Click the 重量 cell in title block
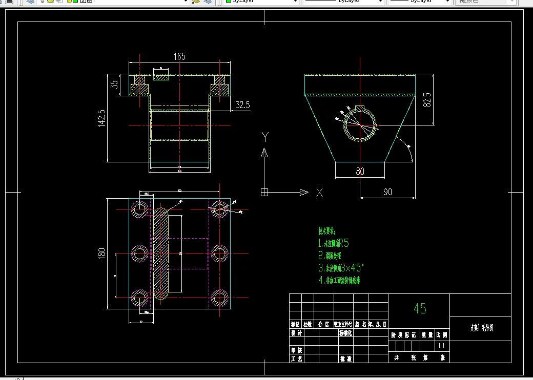Viewport: 533px width, 380px height. tap(427, 335)
